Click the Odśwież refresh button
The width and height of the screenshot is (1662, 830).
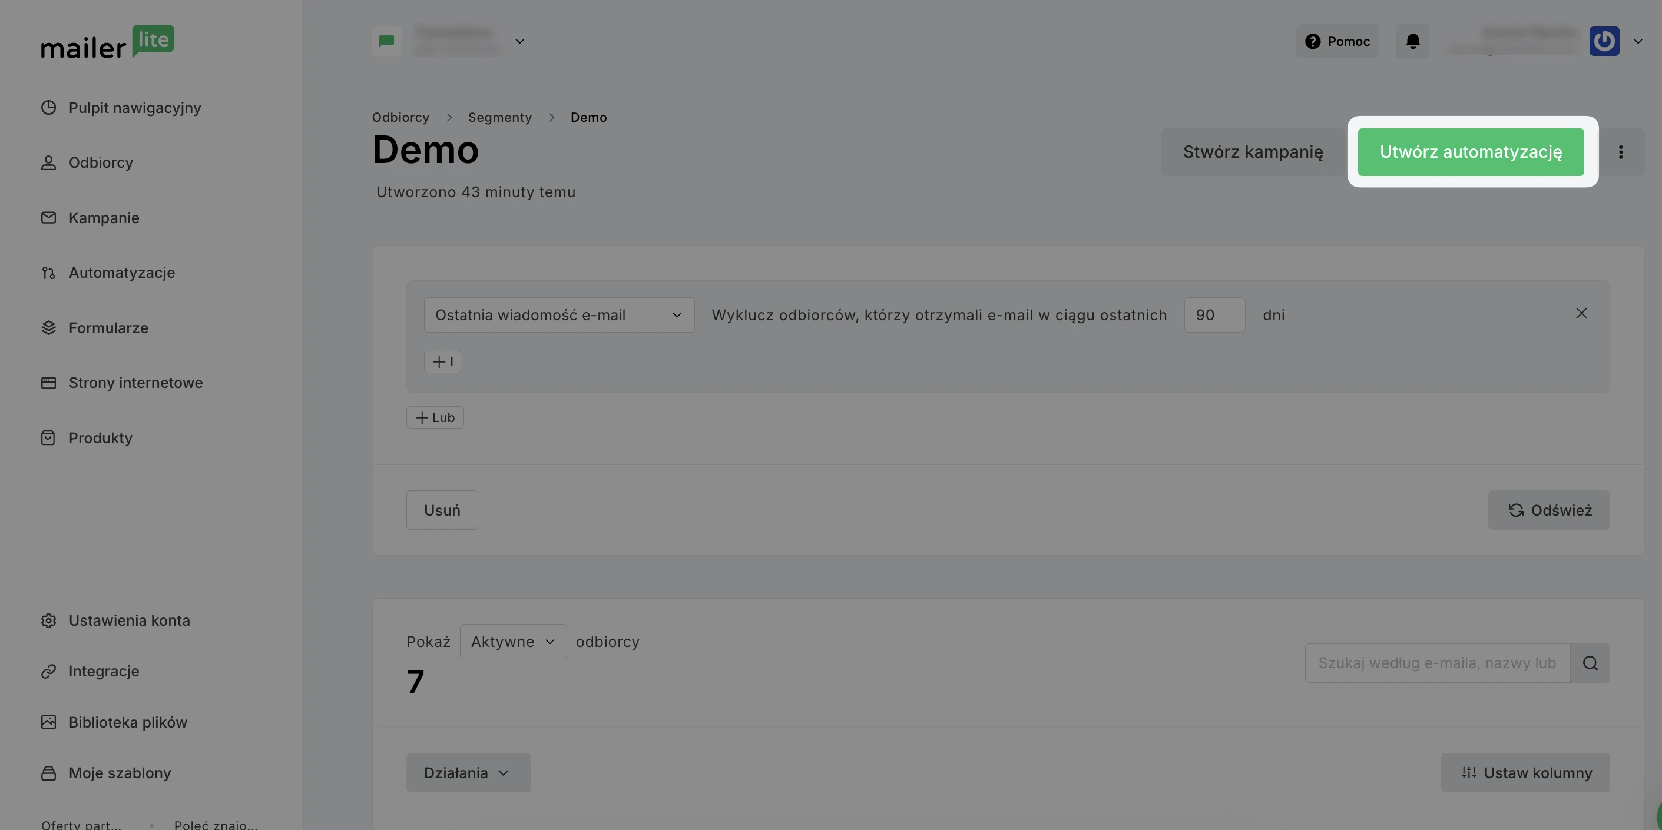point(1548,510)
